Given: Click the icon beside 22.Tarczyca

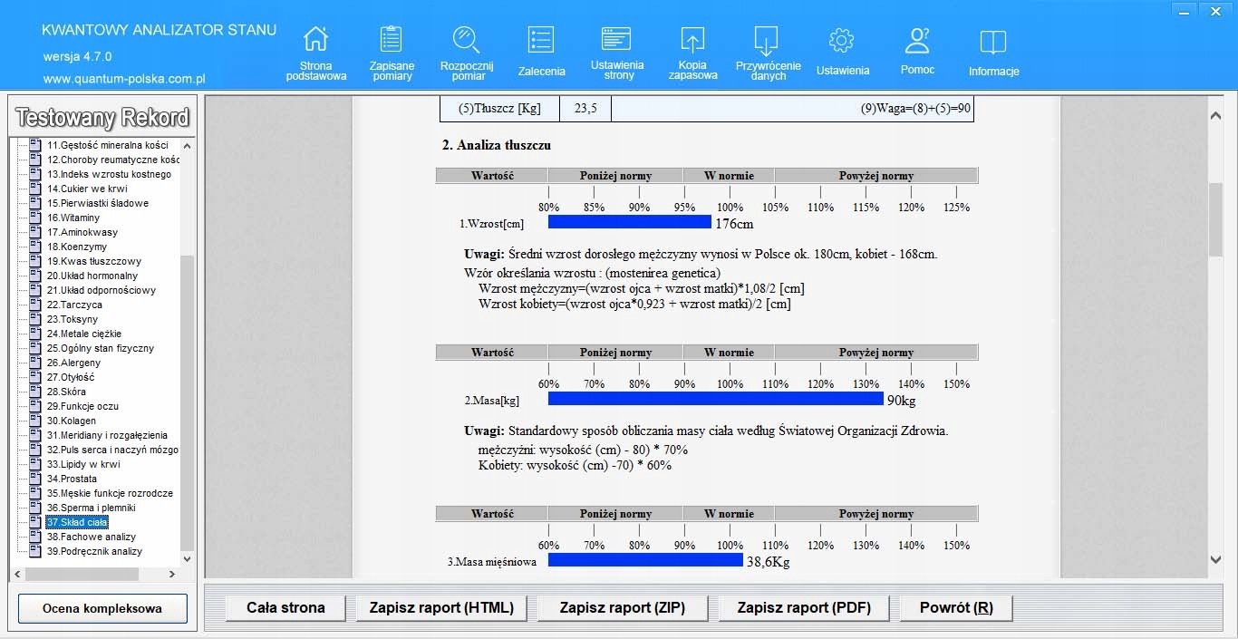Looking at the screenshot, I should pyautogui.click(x=36, y=305).
